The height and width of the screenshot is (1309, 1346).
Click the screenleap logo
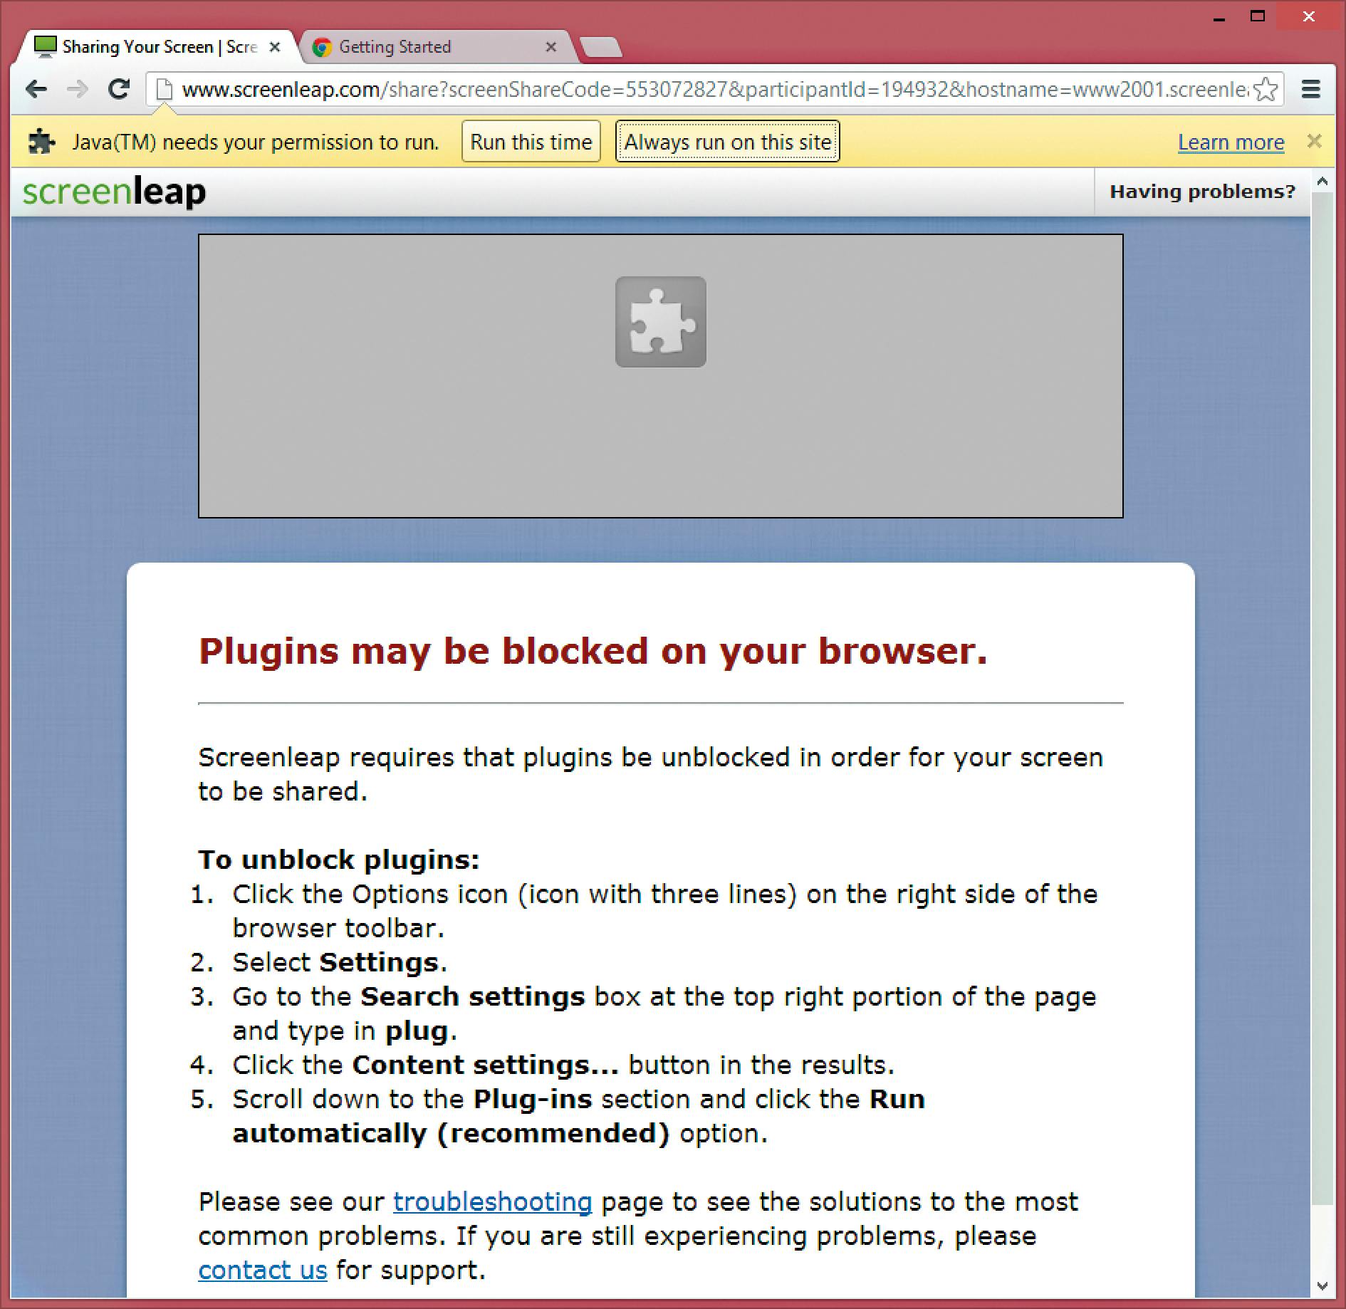(114, 192)
